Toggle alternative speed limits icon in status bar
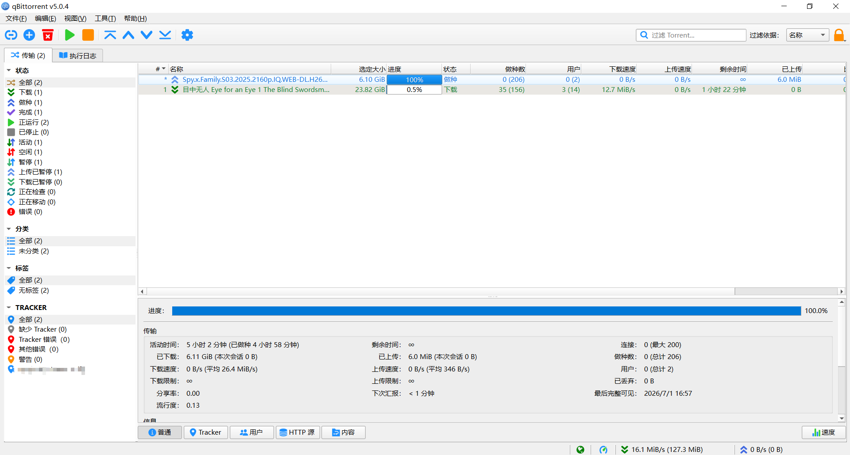 [x=603, y=450]
